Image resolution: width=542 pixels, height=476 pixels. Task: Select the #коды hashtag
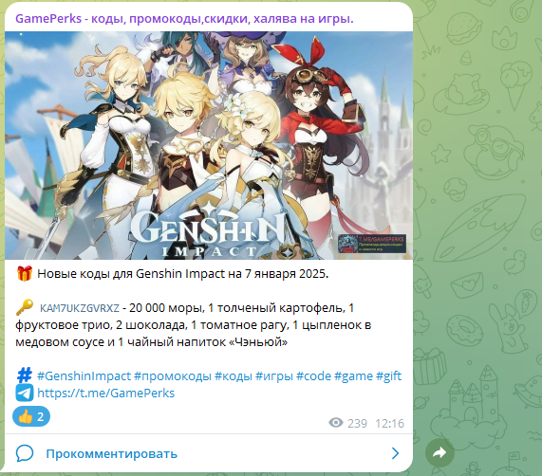point(234,375)
